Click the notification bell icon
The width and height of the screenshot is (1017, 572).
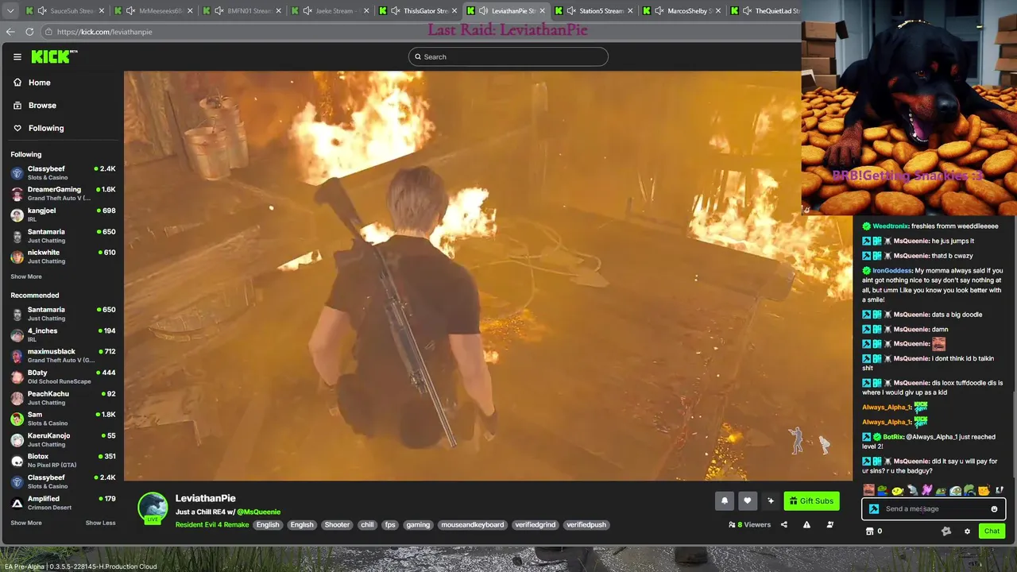pos(724,500)
